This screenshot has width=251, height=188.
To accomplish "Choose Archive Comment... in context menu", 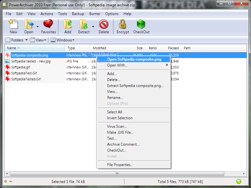I will coord(134,144).
